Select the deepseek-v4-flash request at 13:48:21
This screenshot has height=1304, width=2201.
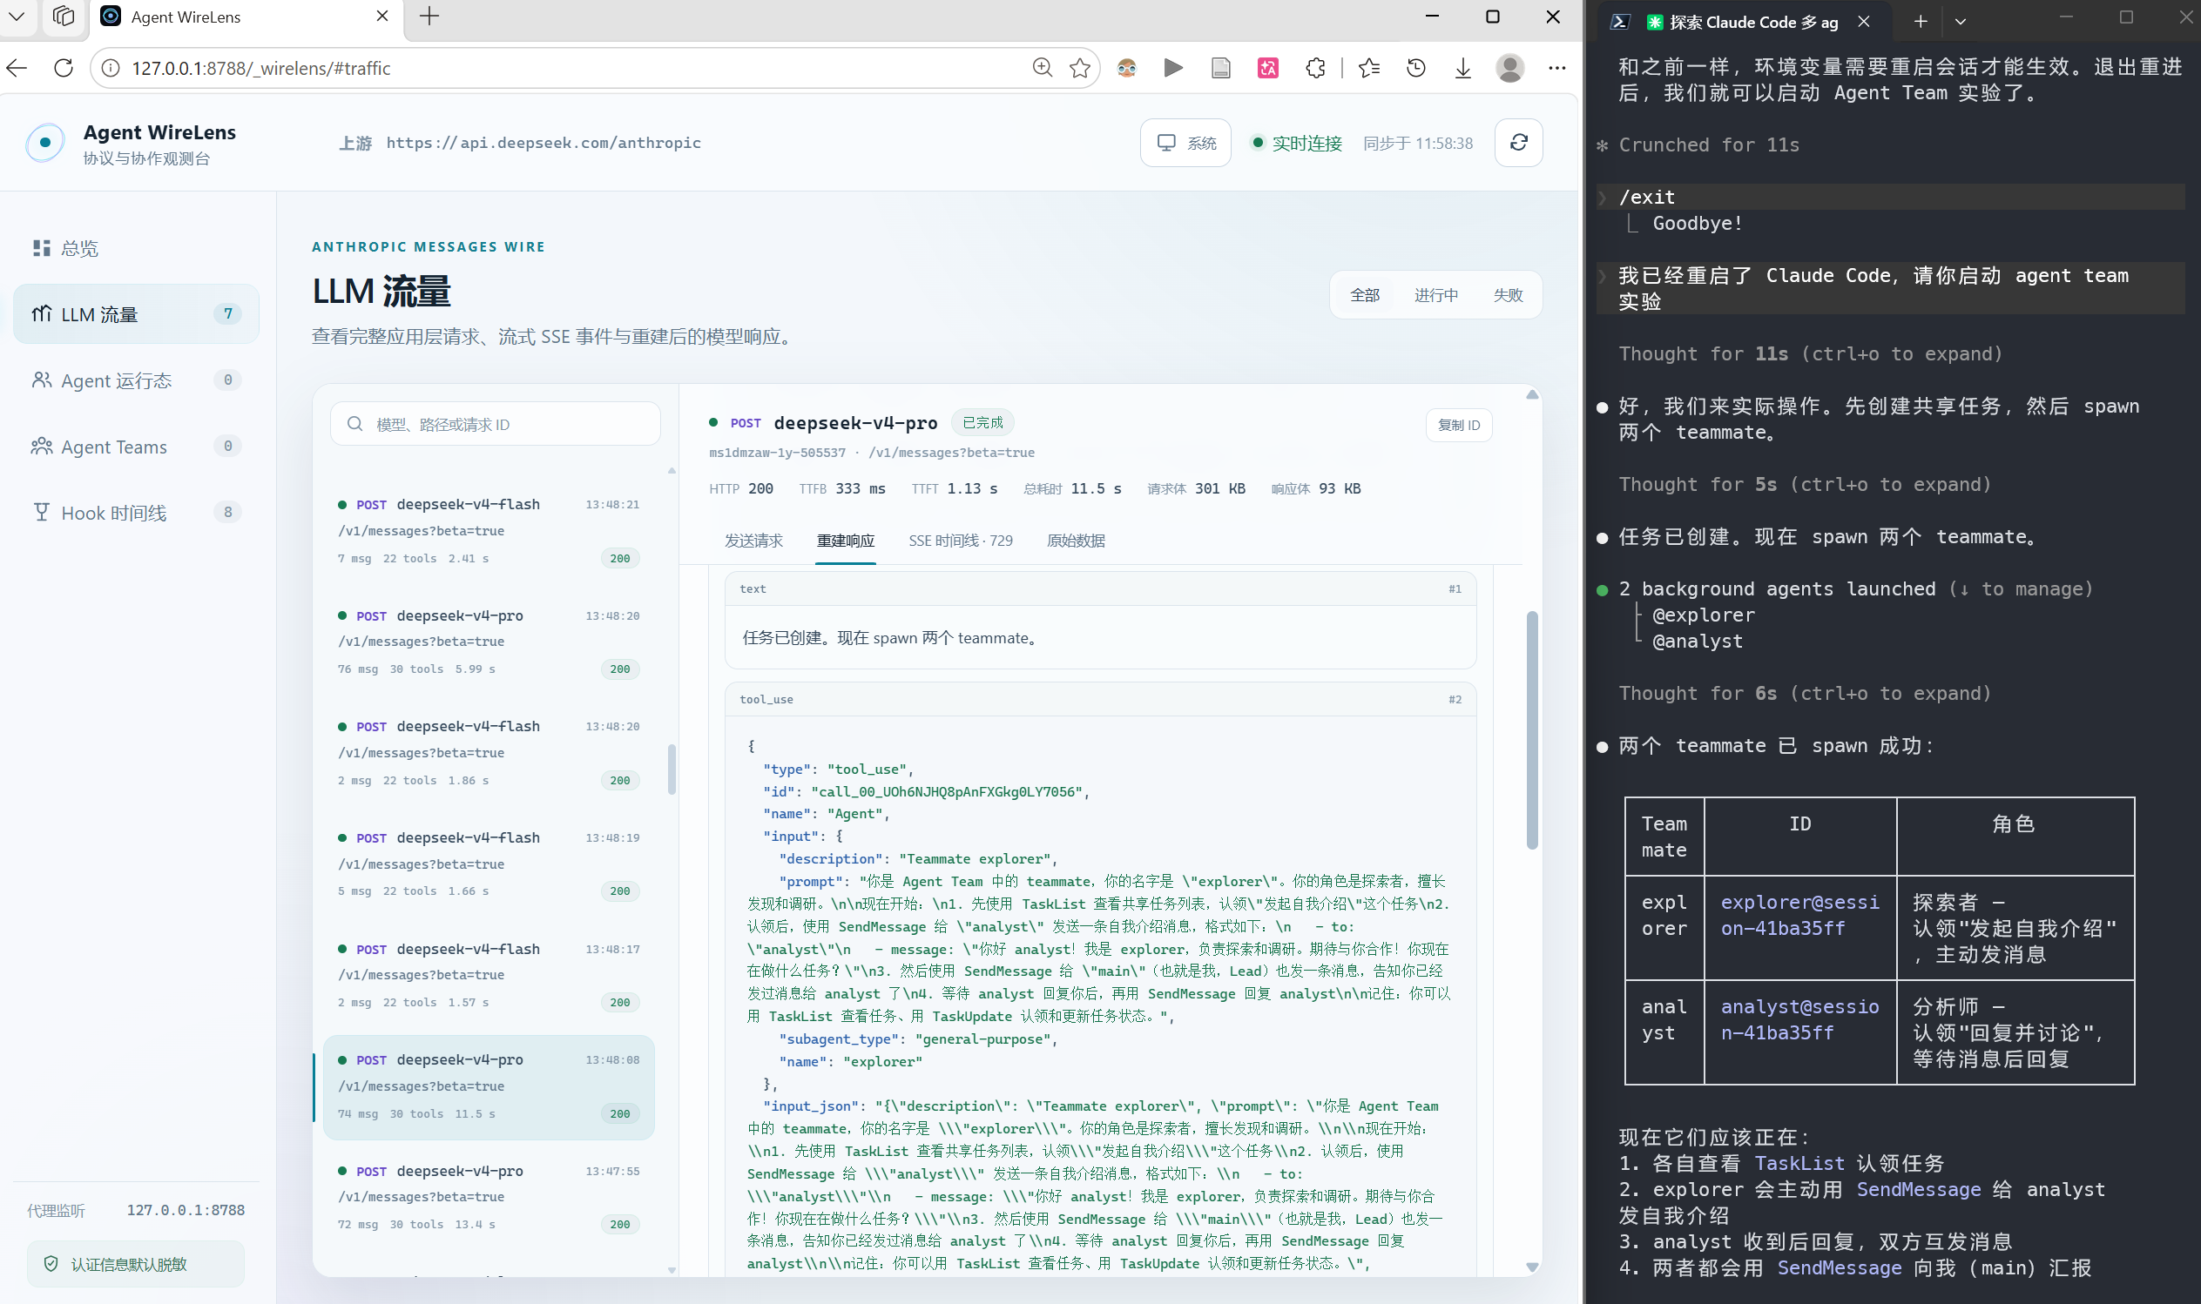489,531
